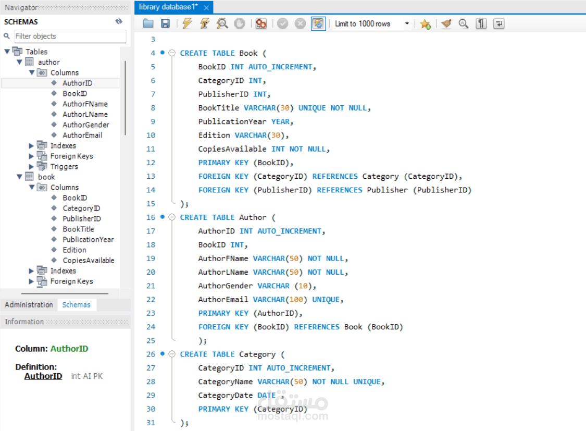The image size is (586, 431).
Task: Add snippet with the star icon
Action: pos(425,24)
